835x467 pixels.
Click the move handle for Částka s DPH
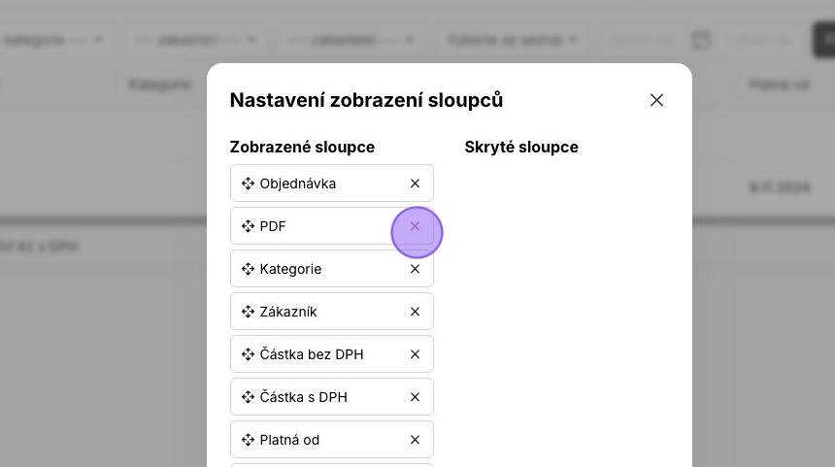point(248,397)
